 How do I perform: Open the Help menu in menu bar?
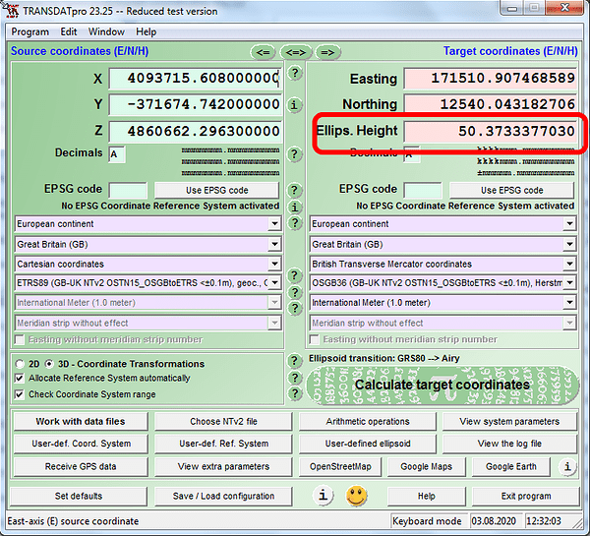[146, 31]
